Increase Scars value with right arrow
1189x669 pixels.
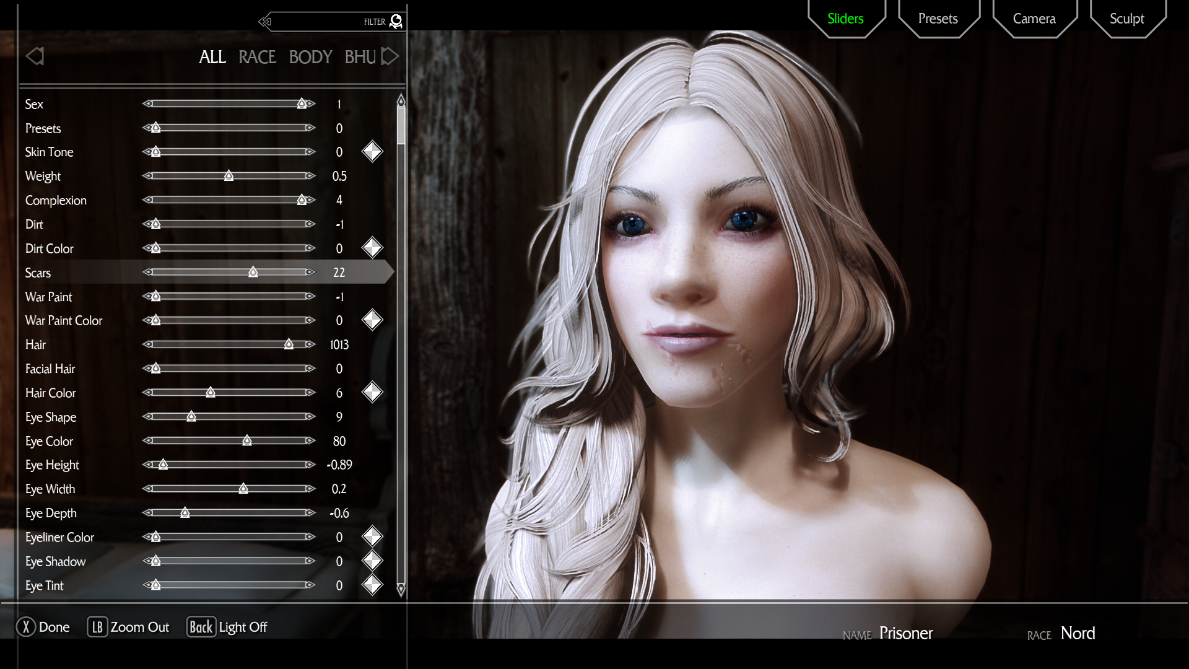pos(310,272)
